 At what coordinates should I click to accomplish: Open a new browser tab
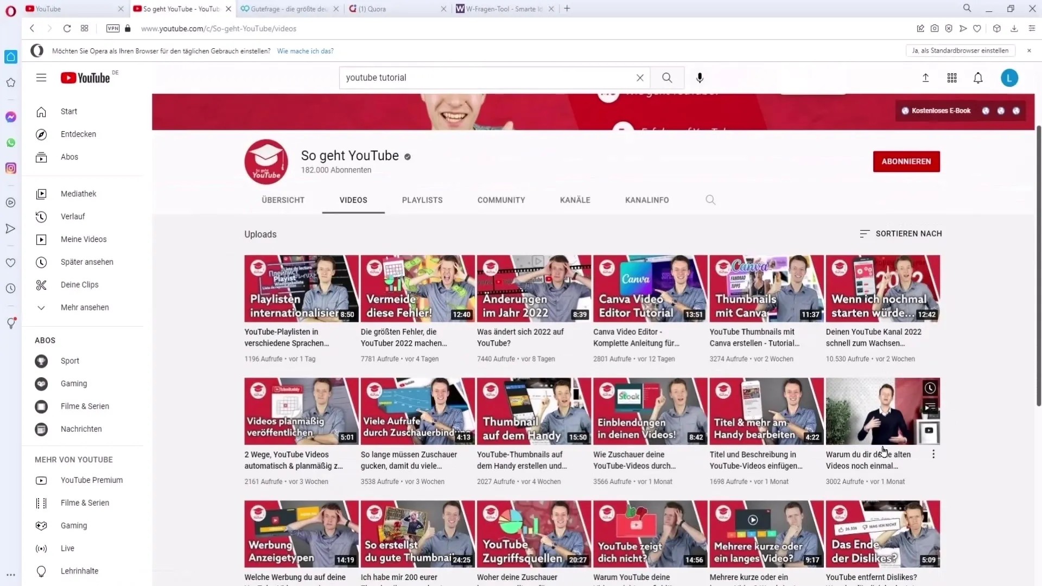tap(567, 8)
